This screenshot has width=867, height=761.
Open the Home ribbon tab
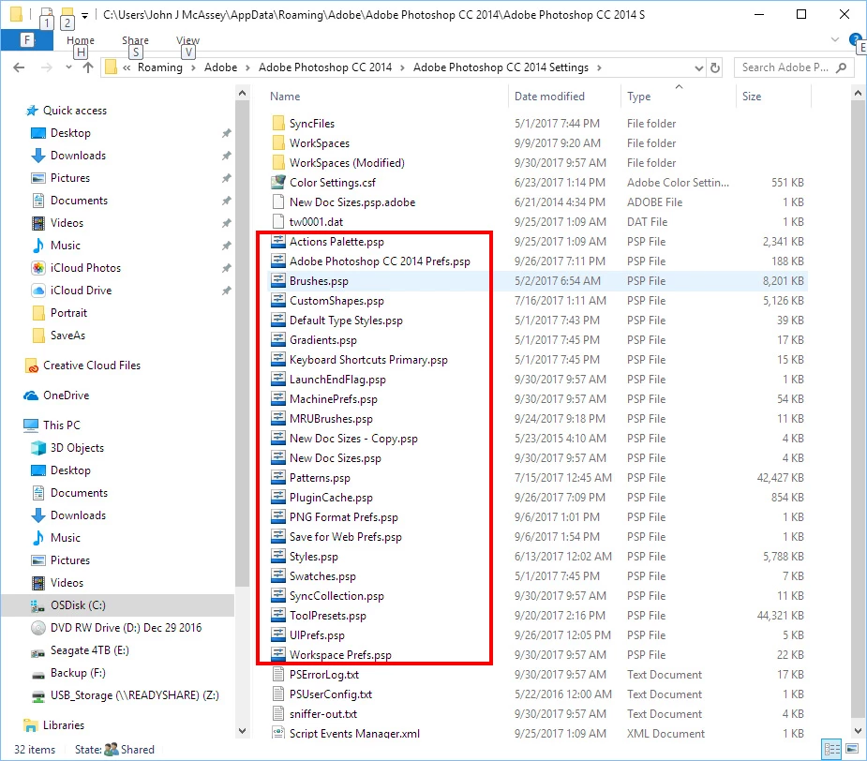click(x=81, y=40)
